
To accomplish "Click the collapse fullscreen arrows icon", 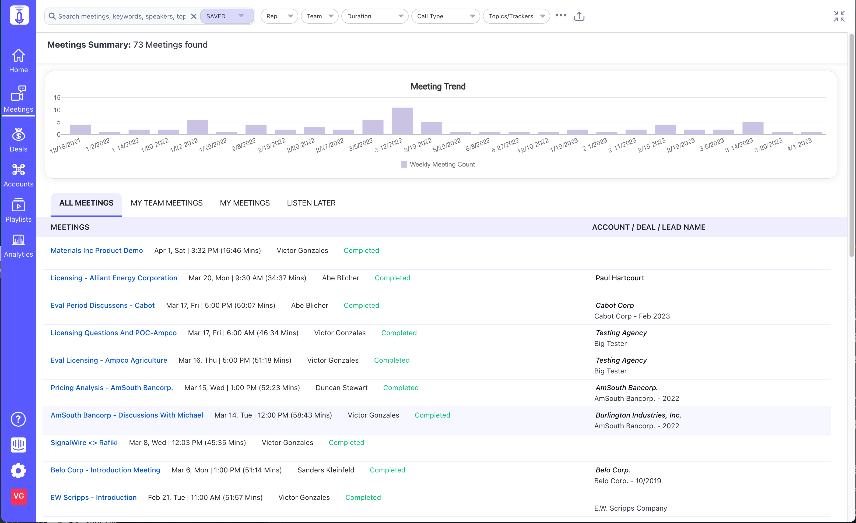I will tap(839, 16).
